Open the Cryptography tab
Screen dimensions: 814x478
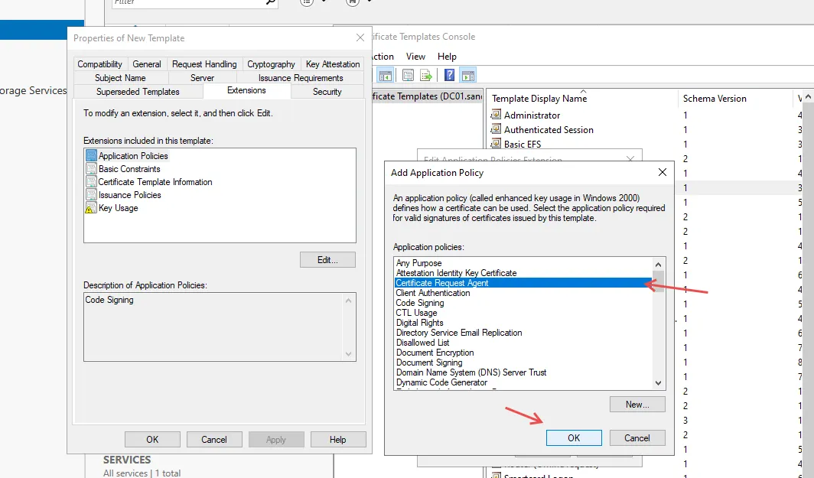tap(271, 64)
